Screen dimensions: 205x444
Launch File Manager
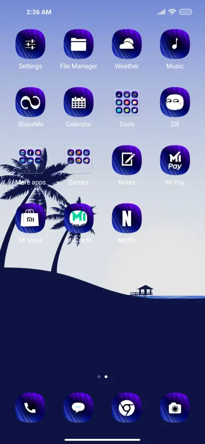(78, 44)
